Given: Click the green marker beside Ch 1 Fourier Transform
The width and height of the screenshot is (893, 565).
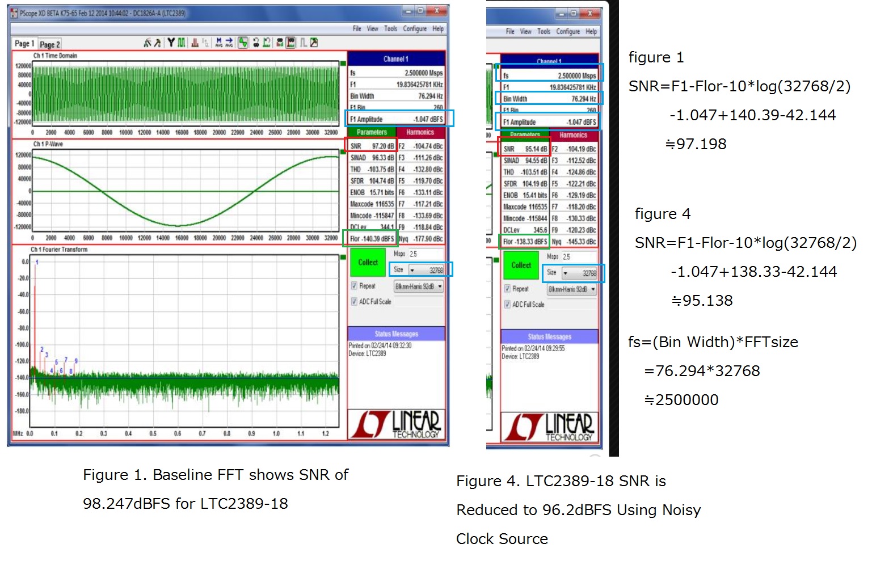Looking at the screenshot, I should 343,258.
